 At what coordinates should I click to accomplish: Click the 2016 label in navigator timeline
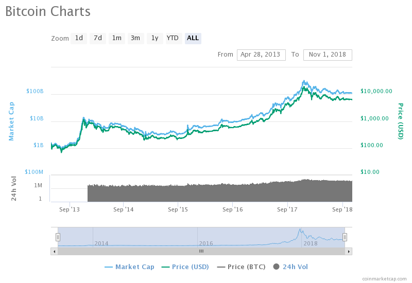tap(206, 243)
